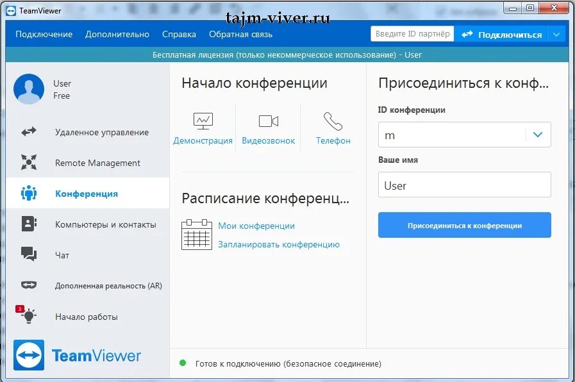Viewport: 575px width, 382px height.
Task: Close the TeamViewer window
Action: point(554,8)
